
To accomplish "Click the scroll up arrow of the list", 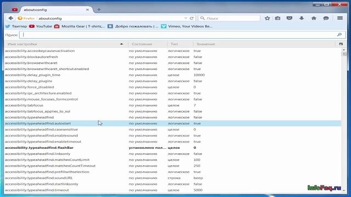I will (344, 50).
